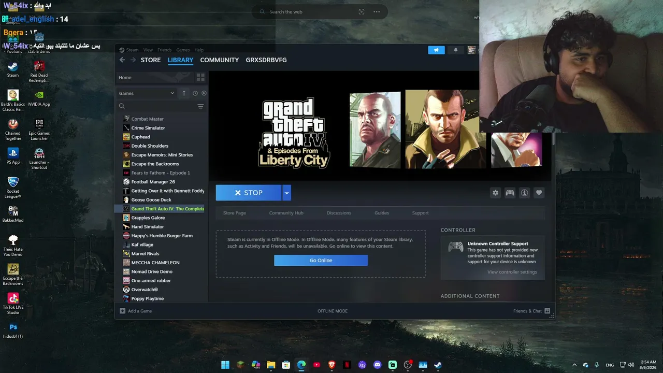
Task: Launch BakkesMod from the desktop
Action: click(13, 214)
